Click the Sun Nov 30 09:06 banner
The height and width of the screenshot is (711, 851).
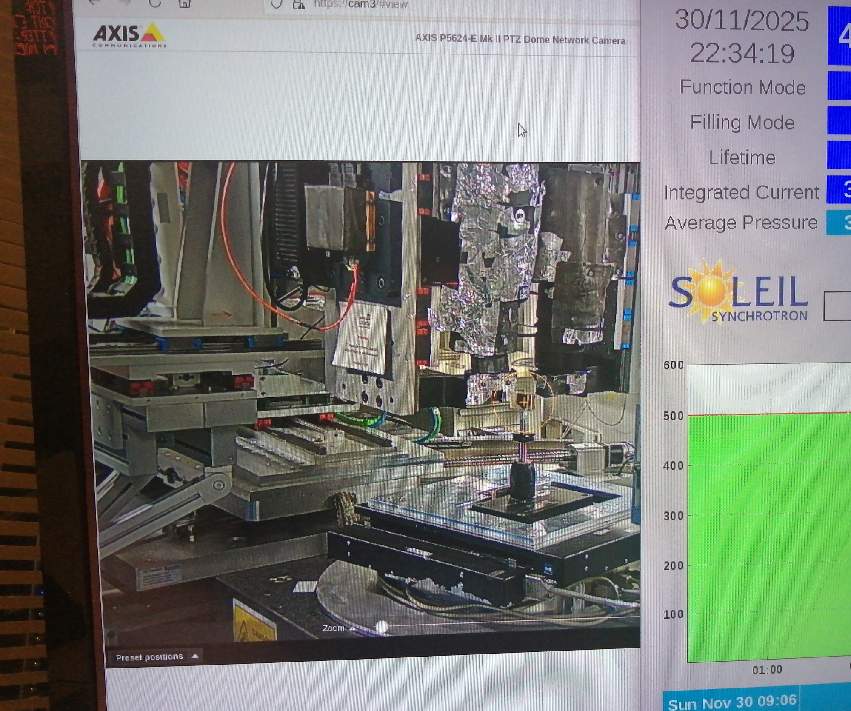(x=731, y=702)
